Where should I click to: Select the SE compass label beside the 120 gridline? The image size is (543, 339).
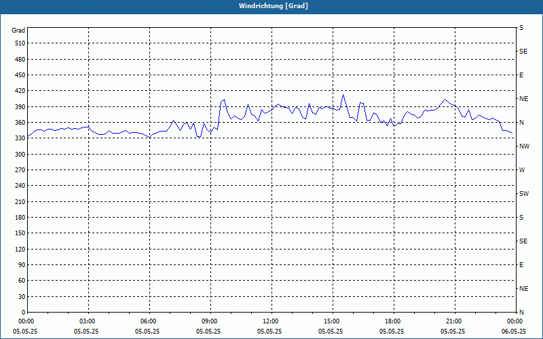(x=523, y=241)
